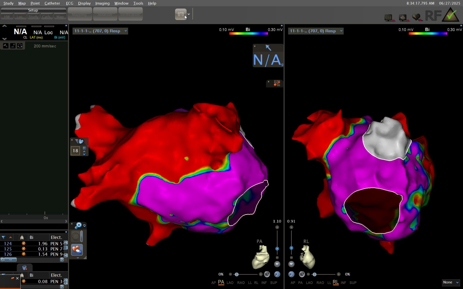Open the blue gears settings icon

(x=78, y=225)
